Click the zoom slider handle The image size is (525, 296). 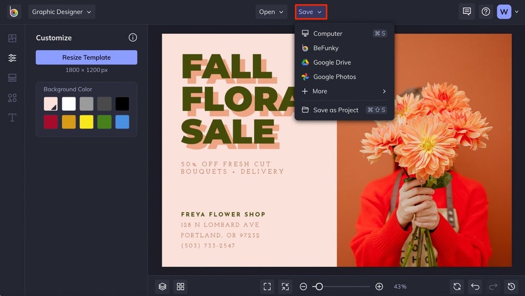click(x=319, y=287)
